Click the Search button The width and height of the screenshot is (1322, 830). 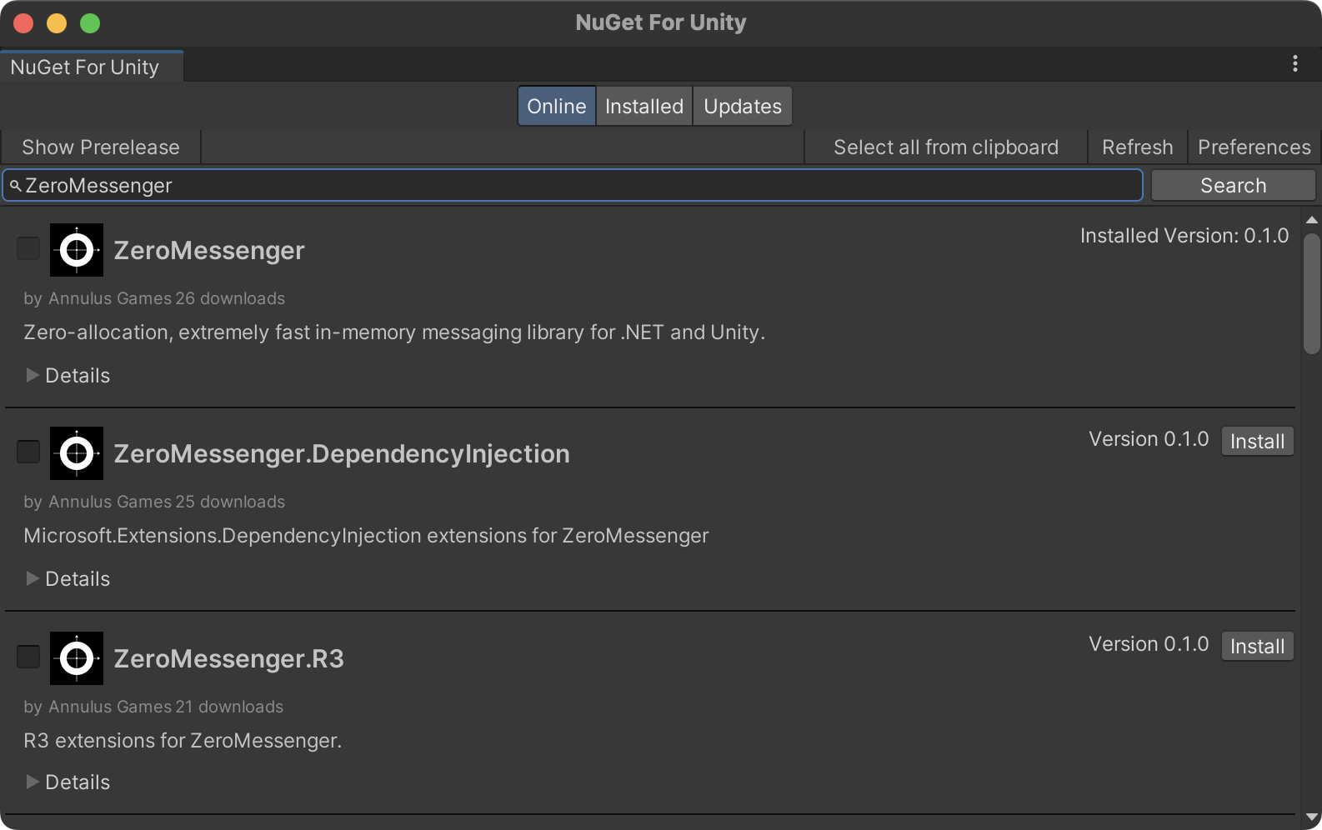click(1233, 186)
